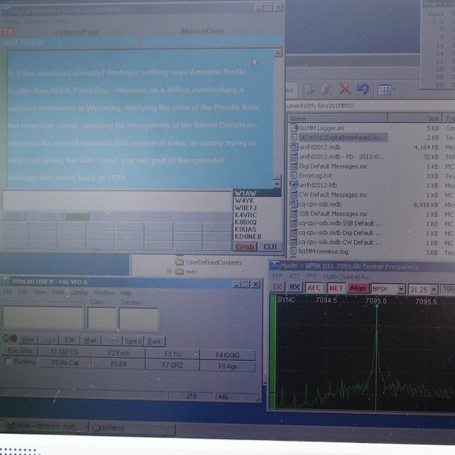455x455 pixels.
Task: Click the arrlfd2012.ldb file icon
Action: (x=294, y=184)
